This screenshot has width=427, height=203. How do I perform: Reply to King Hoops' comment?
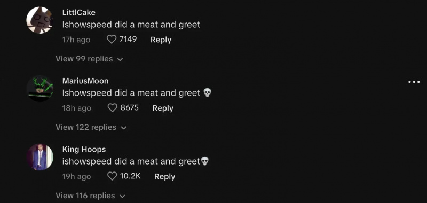(165, 177)
